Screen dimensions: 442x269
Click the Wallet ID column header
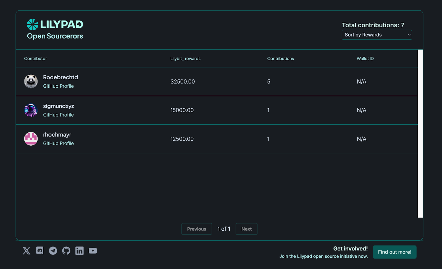tap(365, 59)
